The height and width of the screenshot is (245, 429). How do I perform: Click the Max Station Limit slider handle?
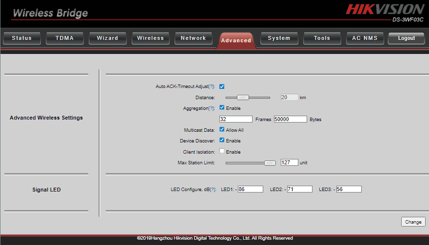(270, 163)
